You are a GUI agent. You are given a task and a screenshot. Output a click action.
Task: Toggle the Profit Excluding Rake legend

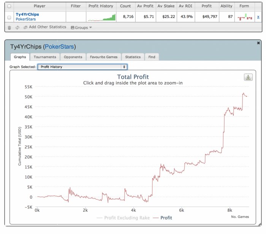point(123,218)
